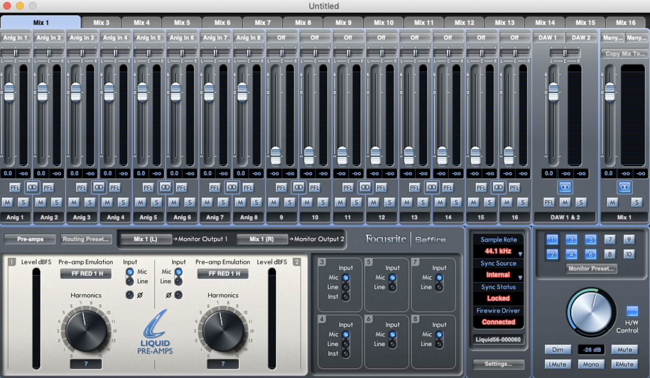The image size is (650, 378).
Task: Switch to the Mix 16 tab
Action: [x=626, y=22]
